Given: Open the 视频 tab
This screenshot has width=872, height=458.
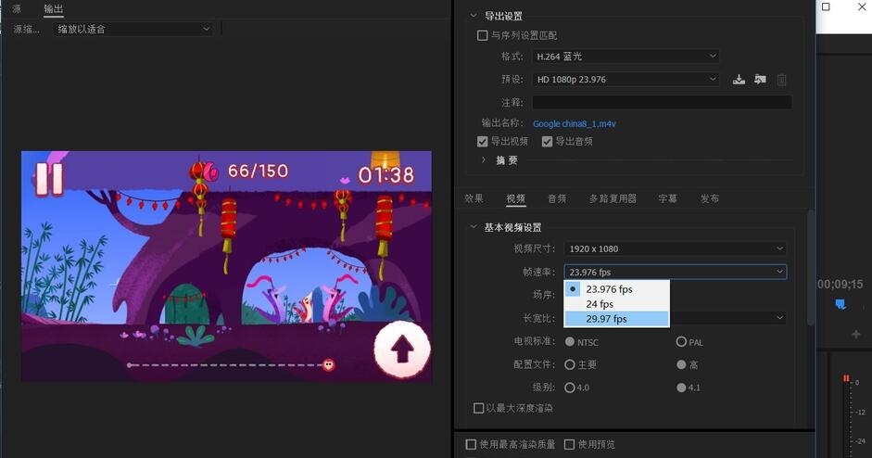Looking at the screenshot, I should [x=515, y=198].
